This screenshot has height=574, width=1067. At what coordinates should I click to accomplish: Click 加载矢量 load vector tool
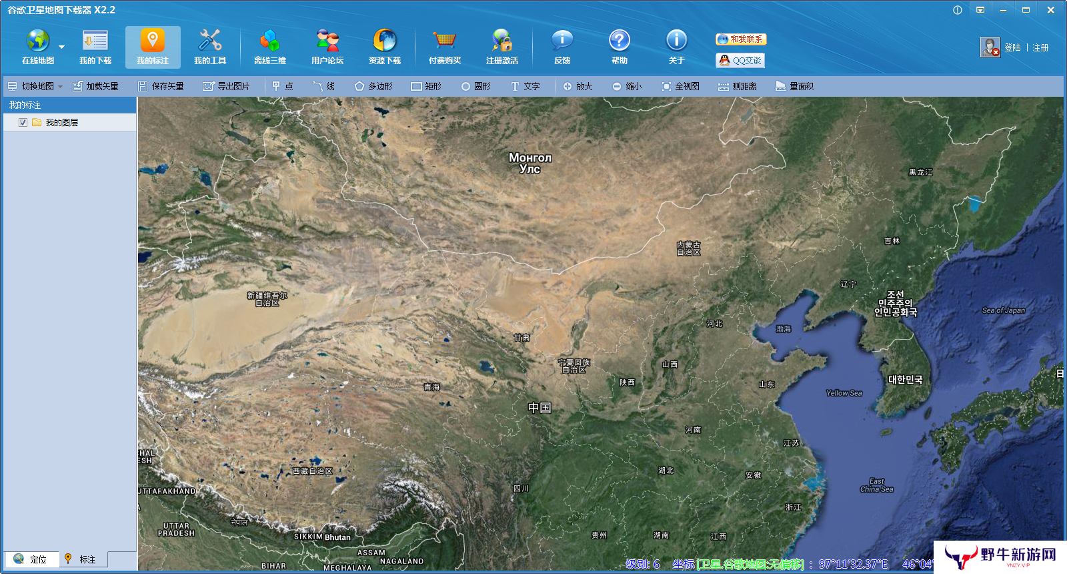(95, 86)
